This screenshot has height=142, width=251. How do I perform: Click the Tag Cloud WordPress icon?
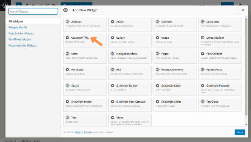203,102
